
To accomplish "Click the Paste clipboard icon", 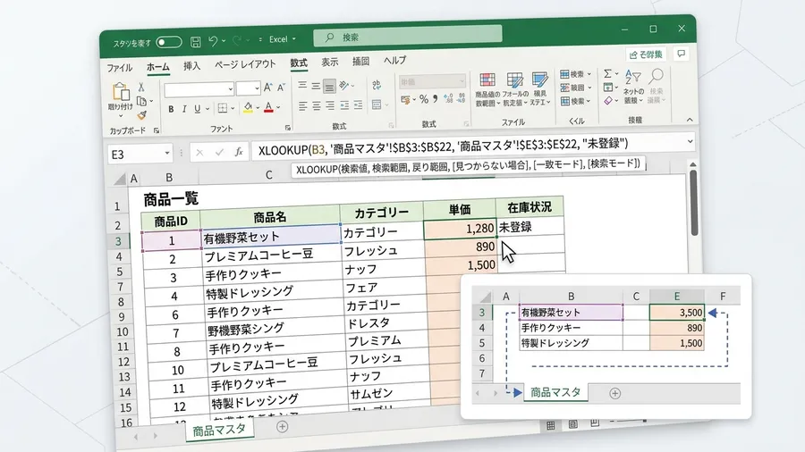I will coord(121,92).
